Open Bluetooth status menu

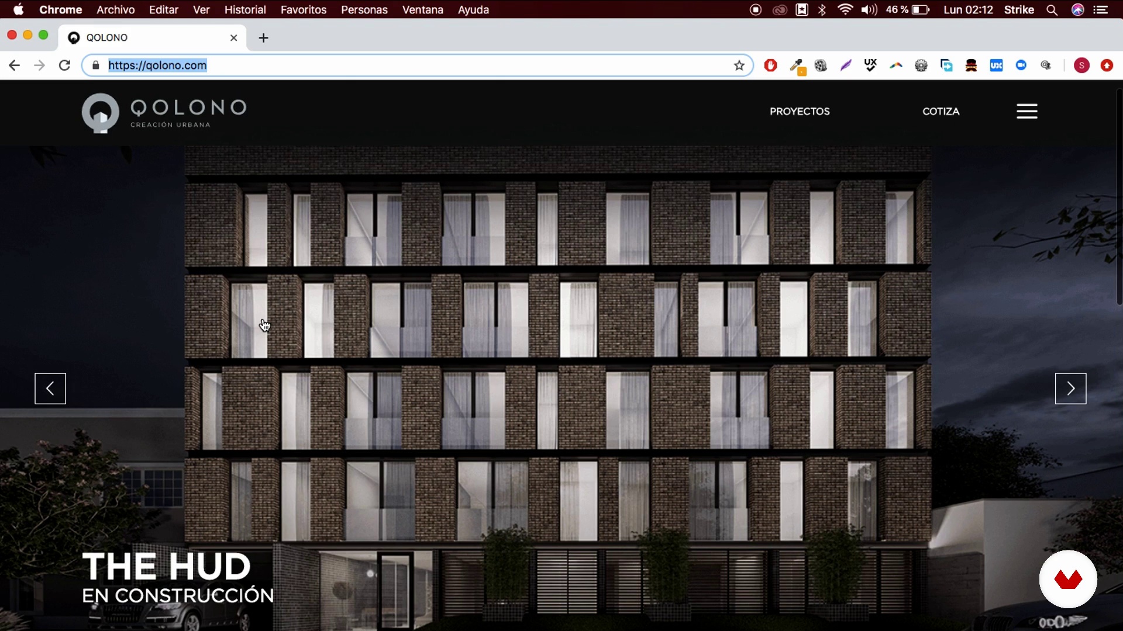pyautogui.click(x=822, y=9)
